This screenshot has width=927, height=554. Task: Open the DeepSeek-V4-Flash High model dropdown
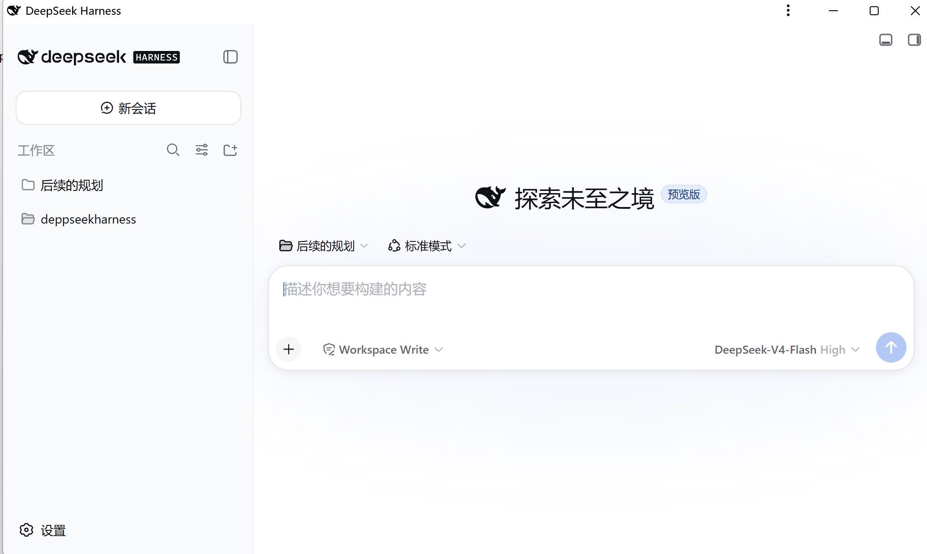click(x=787, y=350)
